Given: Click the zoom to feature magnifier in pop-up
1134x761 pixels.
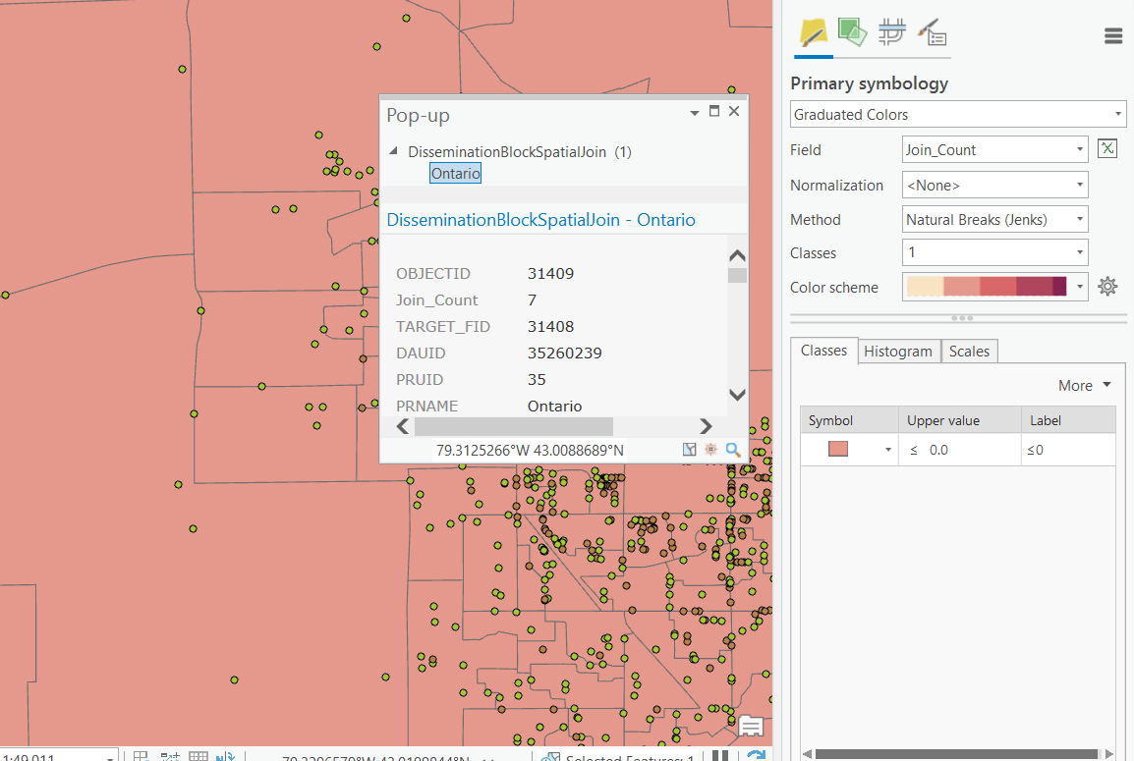Looking at the screenshot, I should [x=733, y=450].
